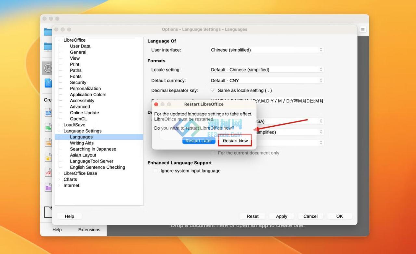This screenshot has width=416, height=254.
Task: Select English Sentence Checking item
Action: point(97,167)
